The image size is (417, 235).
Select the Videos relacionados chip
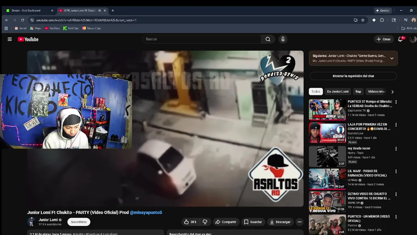point(377,92)
